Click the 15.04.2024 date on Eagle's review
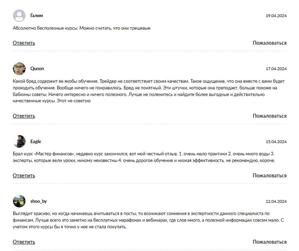 (x=276, y=142)
